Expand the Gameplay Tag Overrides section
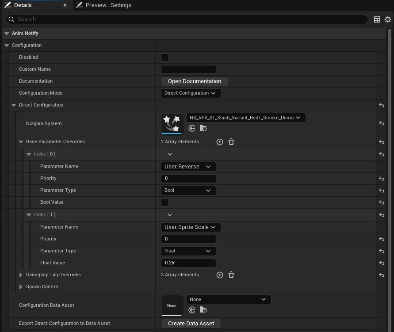The image size is (394, 332). (21, 275)
